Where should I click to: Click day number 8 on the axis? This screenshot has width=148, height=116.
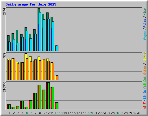[40, 113]
